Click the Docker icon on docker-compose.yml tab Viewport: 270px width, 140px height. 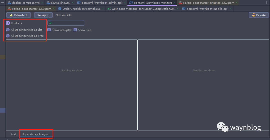(9, 3)
